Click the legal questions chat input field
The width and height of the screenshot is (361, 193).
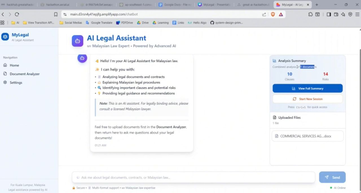[x=193, y=177]
